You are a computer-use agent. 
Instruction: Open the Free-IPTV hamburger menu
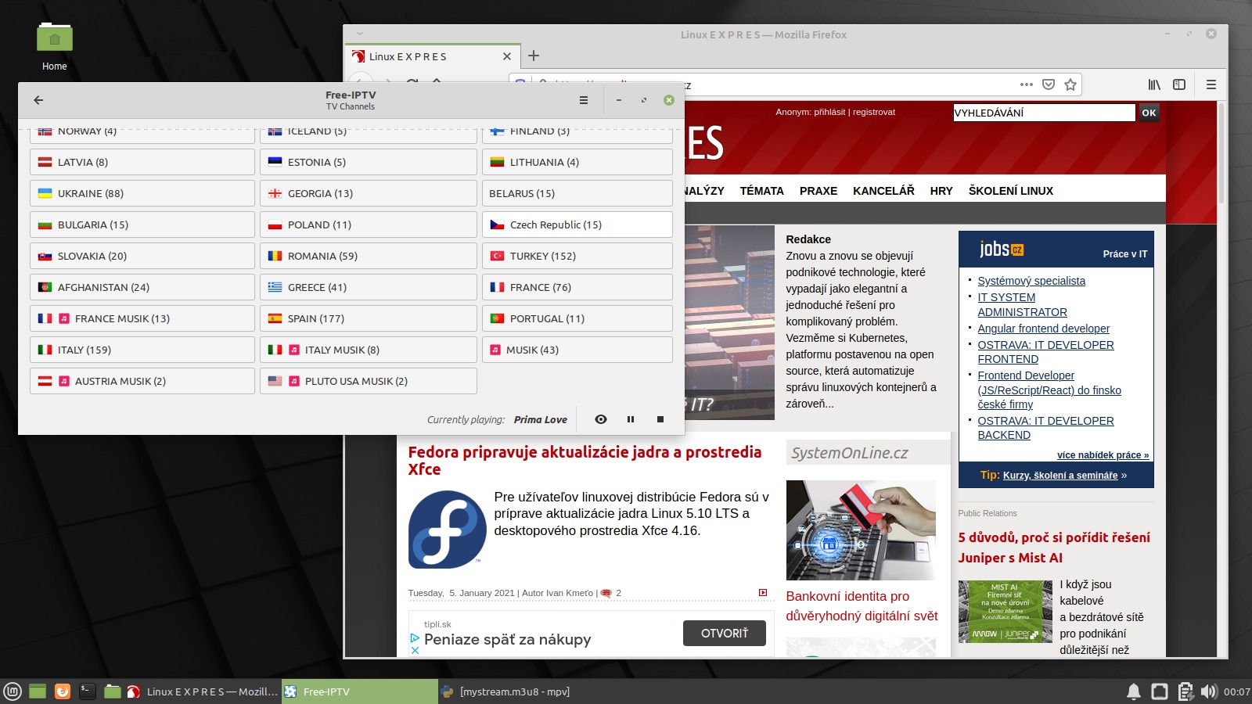click(583, 100)
